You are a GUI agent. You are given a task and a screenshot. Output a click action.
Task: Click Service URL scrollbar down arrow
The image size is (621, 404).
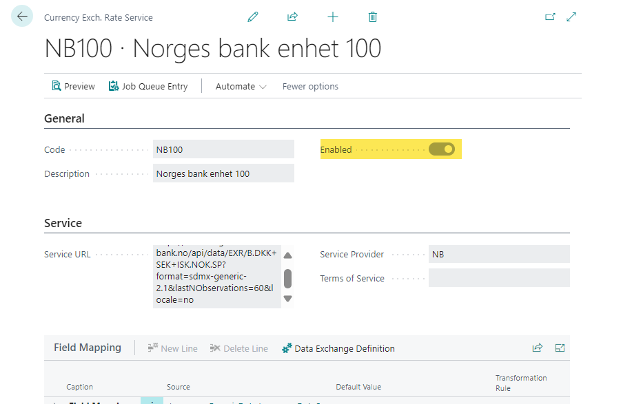pyautogui.click(x=288, y=299)
